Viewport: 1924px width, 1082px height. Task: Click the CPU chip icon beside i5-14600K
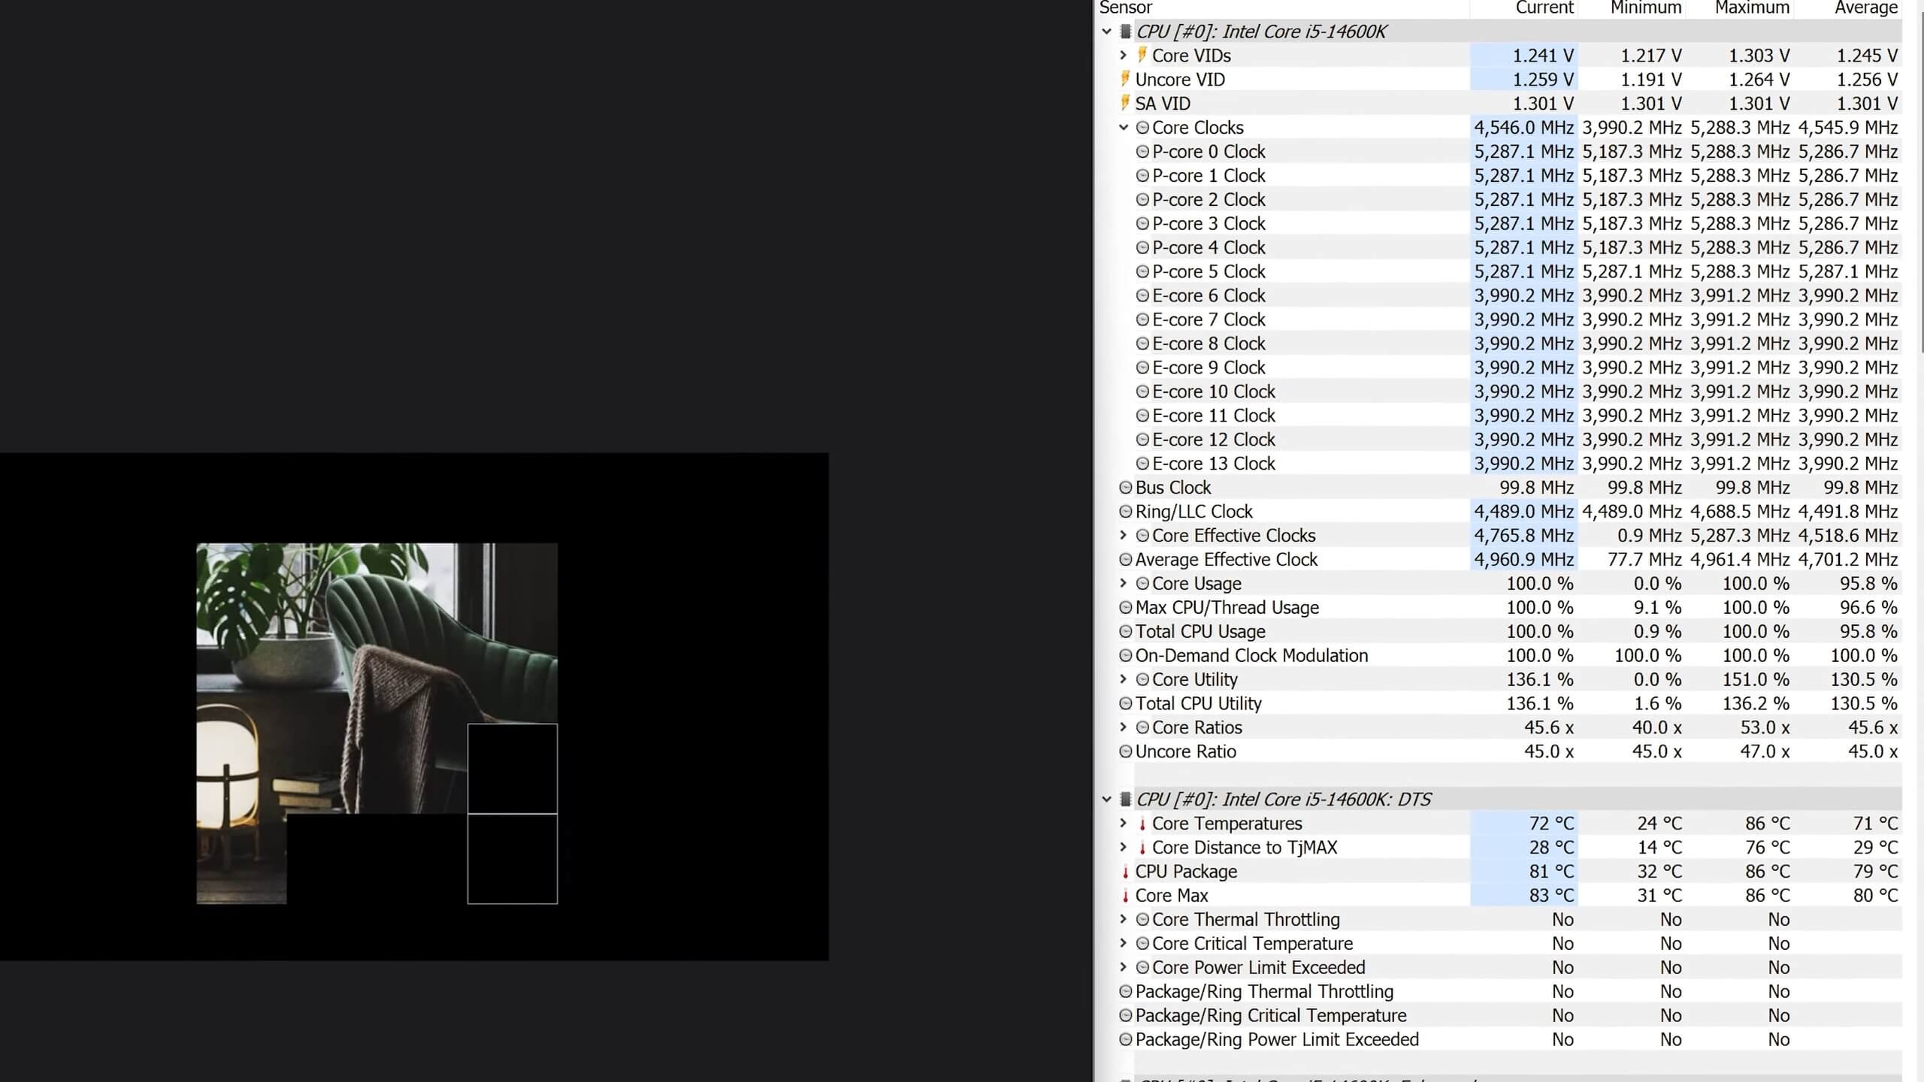(x=1125, y=32)
